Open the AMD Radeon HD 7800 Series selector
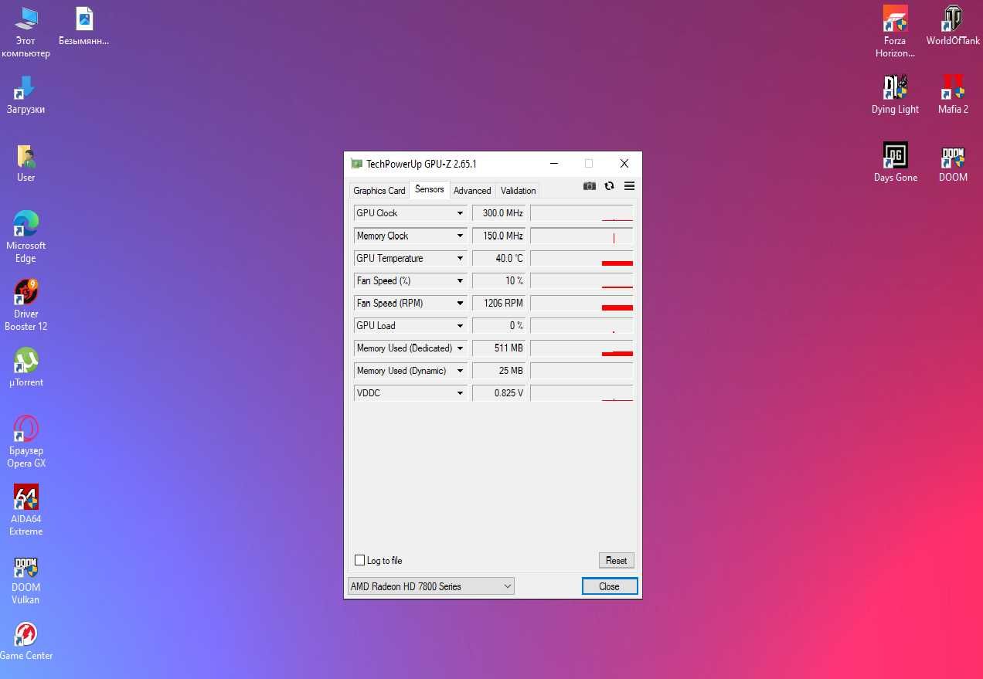The width and height of the screenshot is (983, 679). pyautogui.click(x=430, y=586)
